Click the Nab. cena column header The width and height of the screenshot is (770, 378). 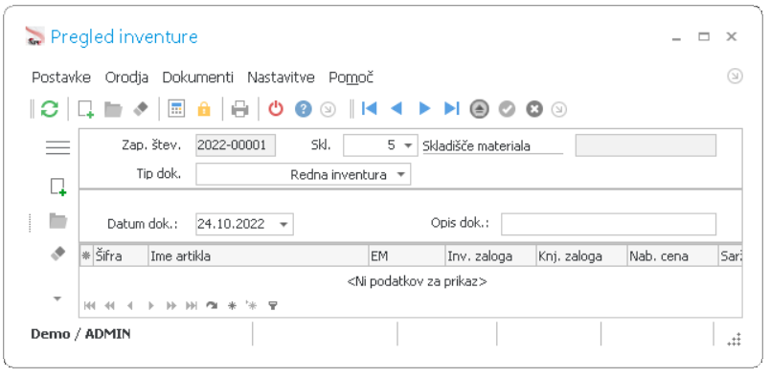tap(673, 256)
